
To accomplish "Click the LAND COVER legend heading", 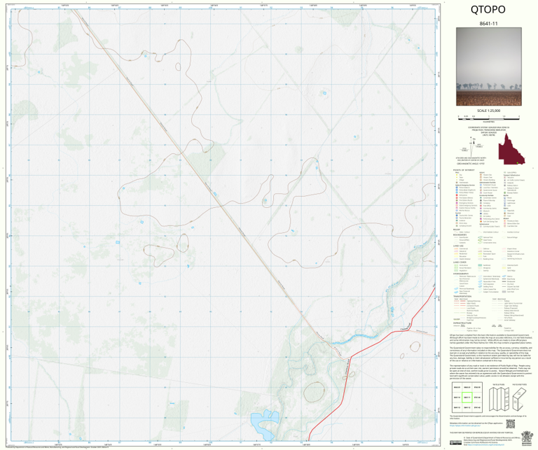I will [460, 262].
